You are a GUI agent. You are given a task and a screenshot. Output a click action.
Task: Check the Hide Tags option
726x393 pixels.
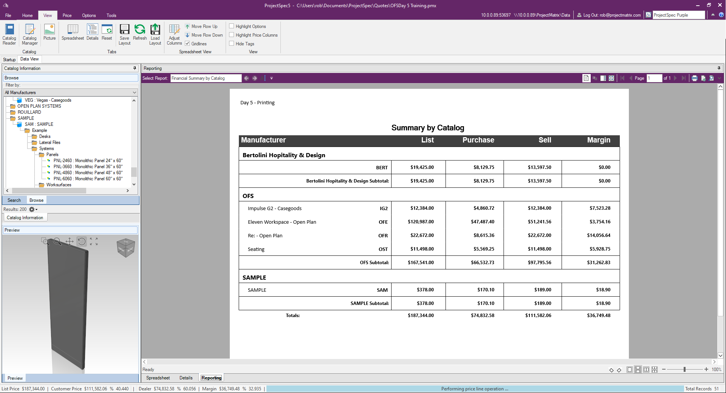pos(232,43)
